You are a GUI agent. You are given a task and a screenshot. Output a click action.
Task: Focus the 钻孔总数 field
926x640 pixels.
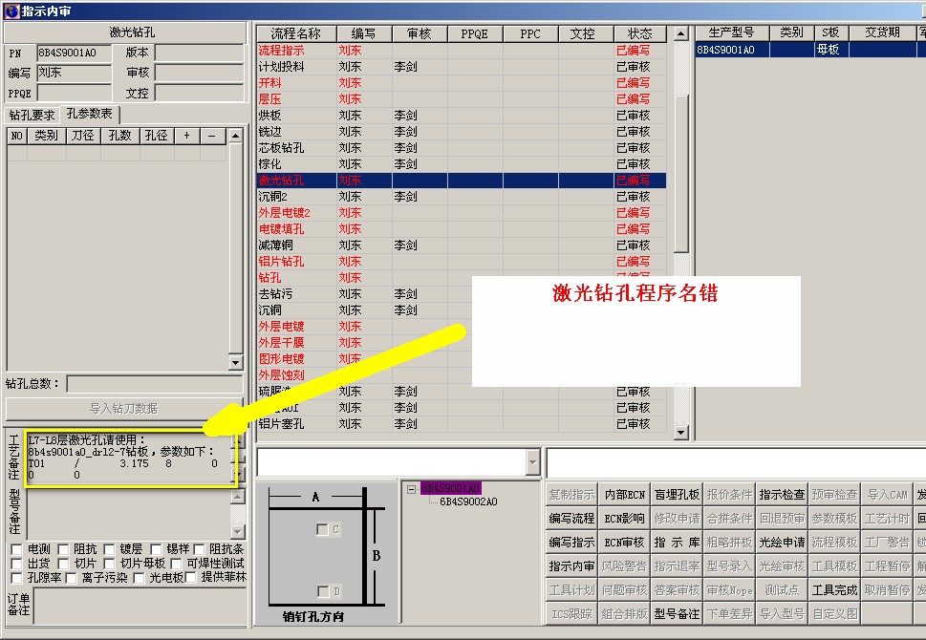155,384
